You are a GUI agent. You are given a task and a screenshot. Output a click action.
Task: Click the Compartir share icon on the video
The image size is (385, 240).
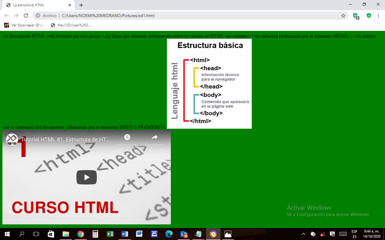coord(154,137)
